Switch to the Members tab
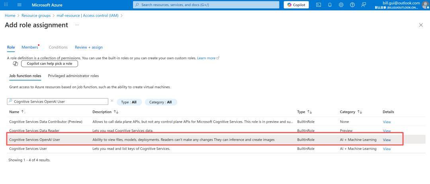The image size is (430, 184). 30,47
